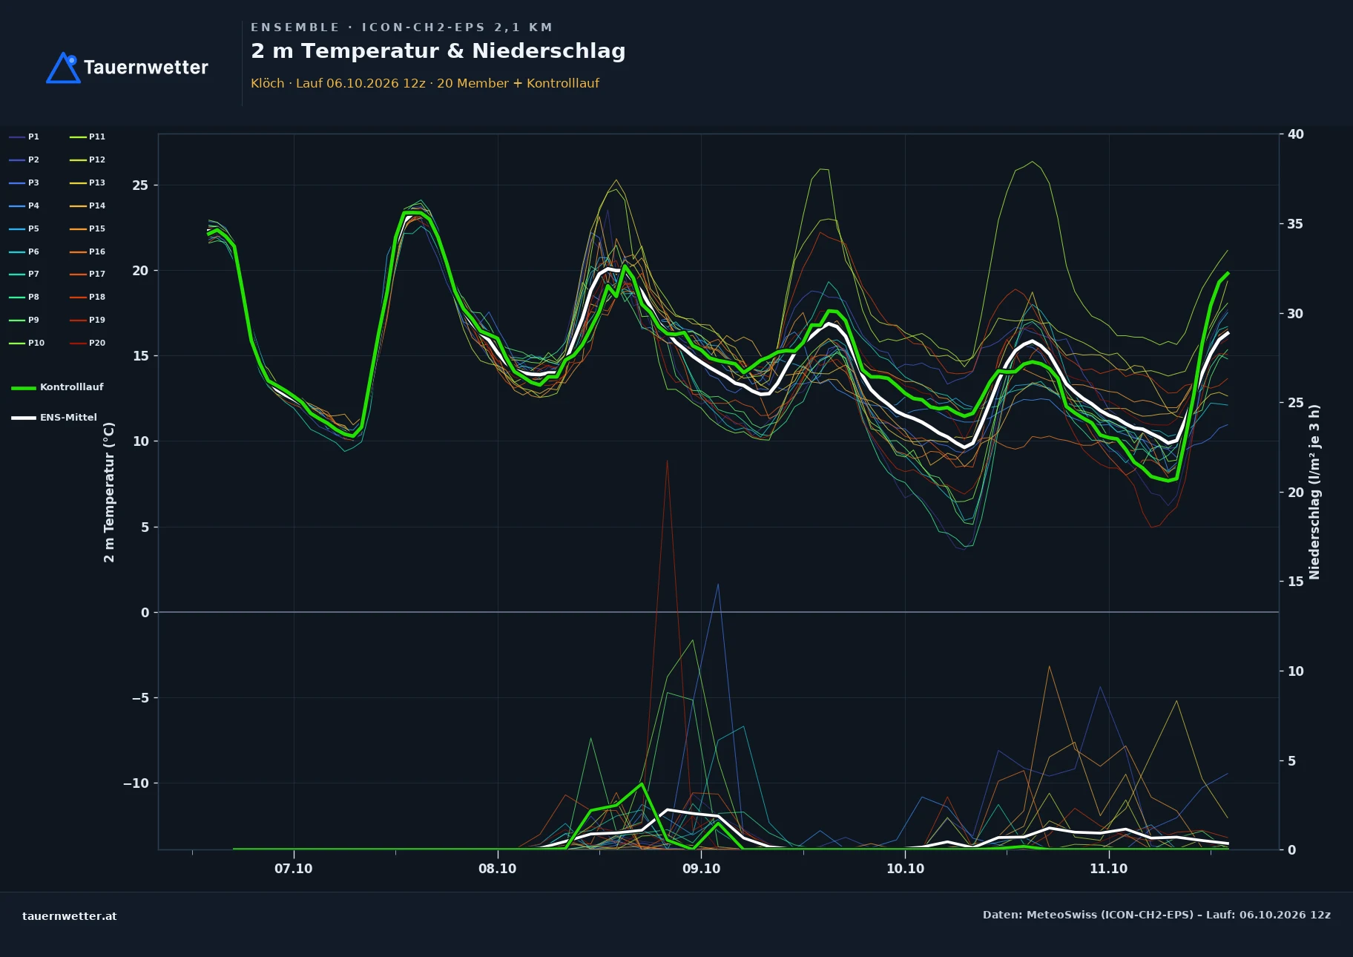Click the 11.10 date axis label
Image resolution: width=1353 pixels, height=957 pixels.
pyautogui.click(x=1108, y=869)
